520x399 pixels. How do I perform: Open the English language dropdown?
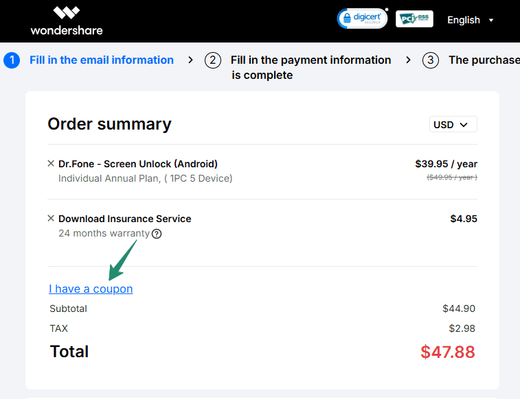(x=470, y=20)
